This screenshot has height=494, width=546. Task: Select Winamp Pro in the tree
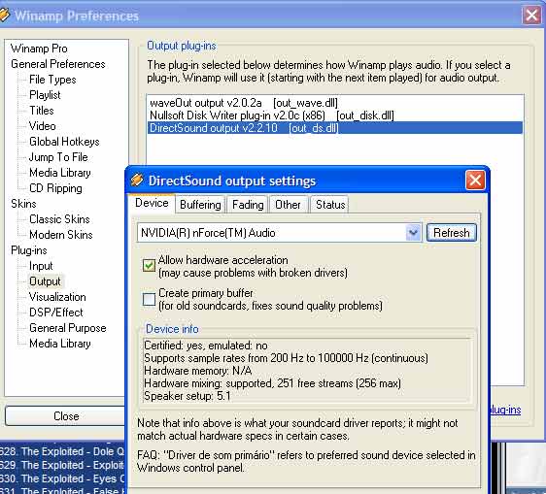39,49
